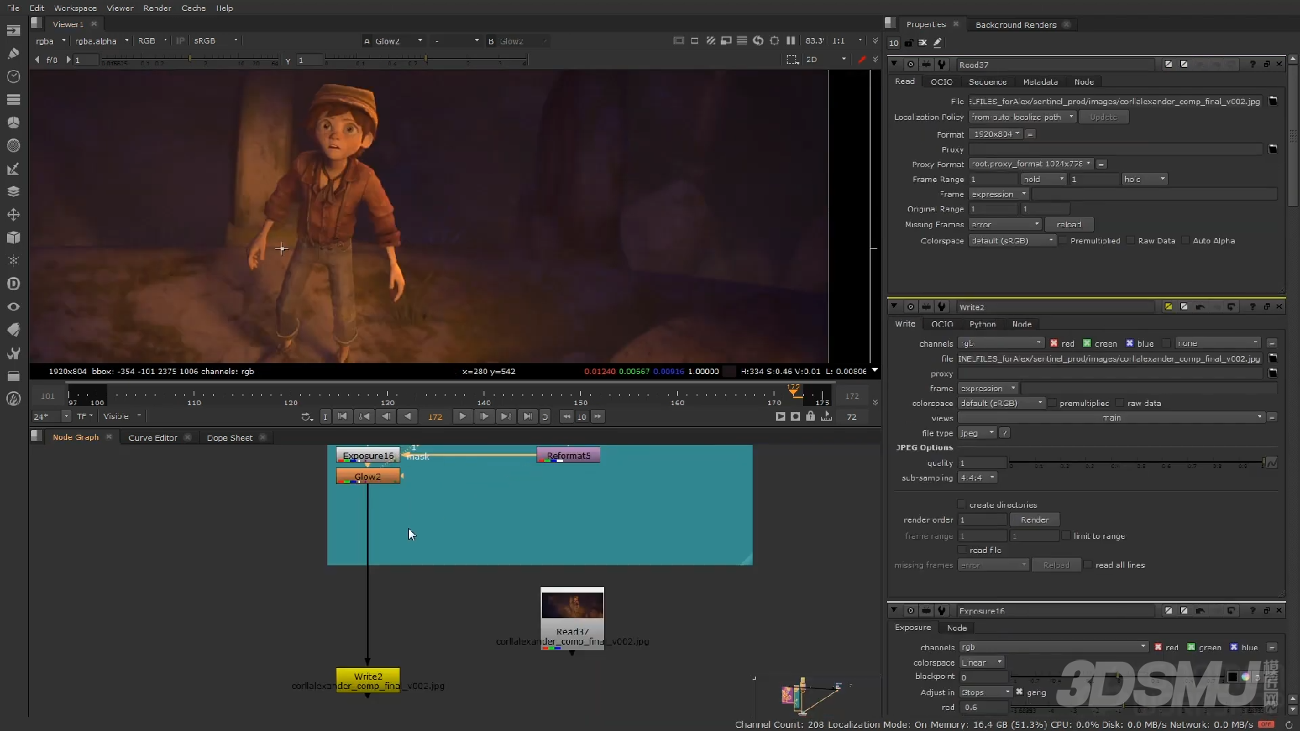
Task: Click the Read37 node thumbnail
Action: pyautogui.click(x=572, y=606)
